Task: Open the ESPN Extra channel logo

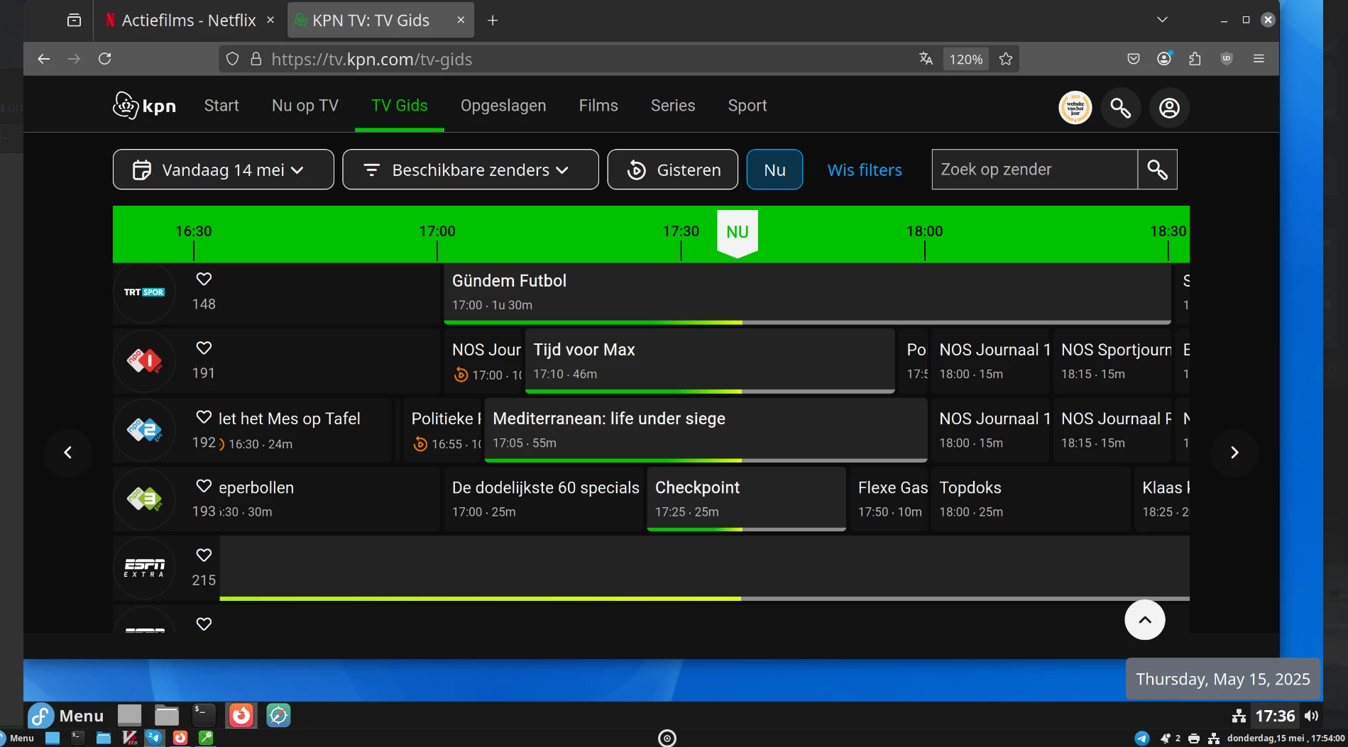Action: coord(144,568)
